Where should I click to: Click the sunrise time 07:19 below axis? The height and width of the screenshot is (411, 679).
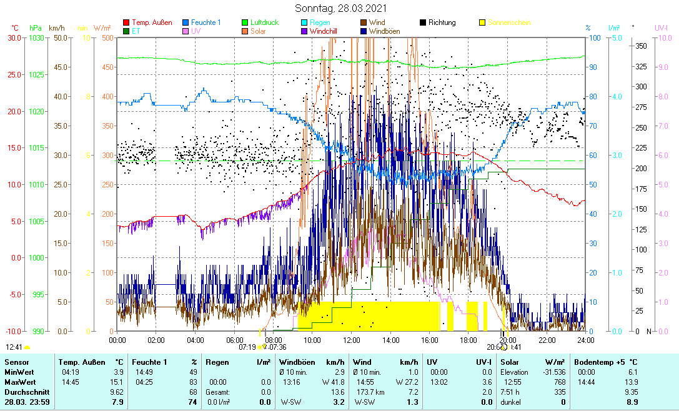pyautogui.click(x=247, y=347)
